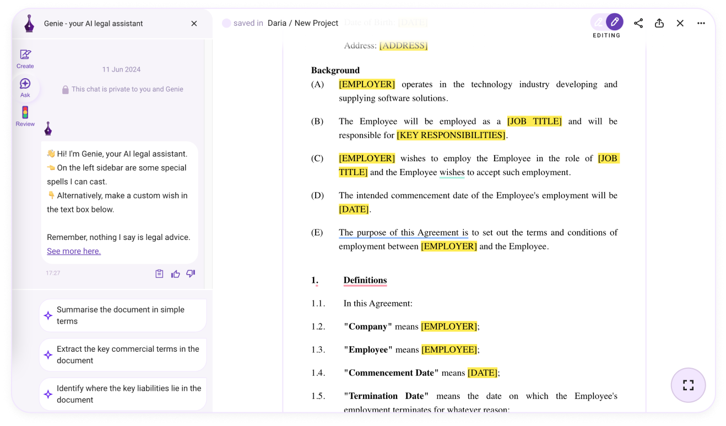Click the sparkle icon beside Summarise suggestion

point(48,315)
